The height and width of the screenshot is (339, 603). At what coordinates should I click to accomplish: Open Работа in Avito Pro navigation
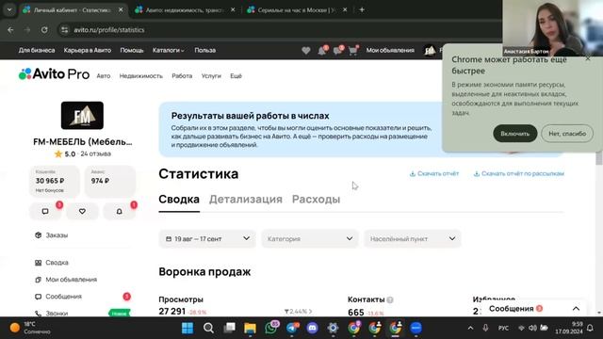[x=182, y=76]
